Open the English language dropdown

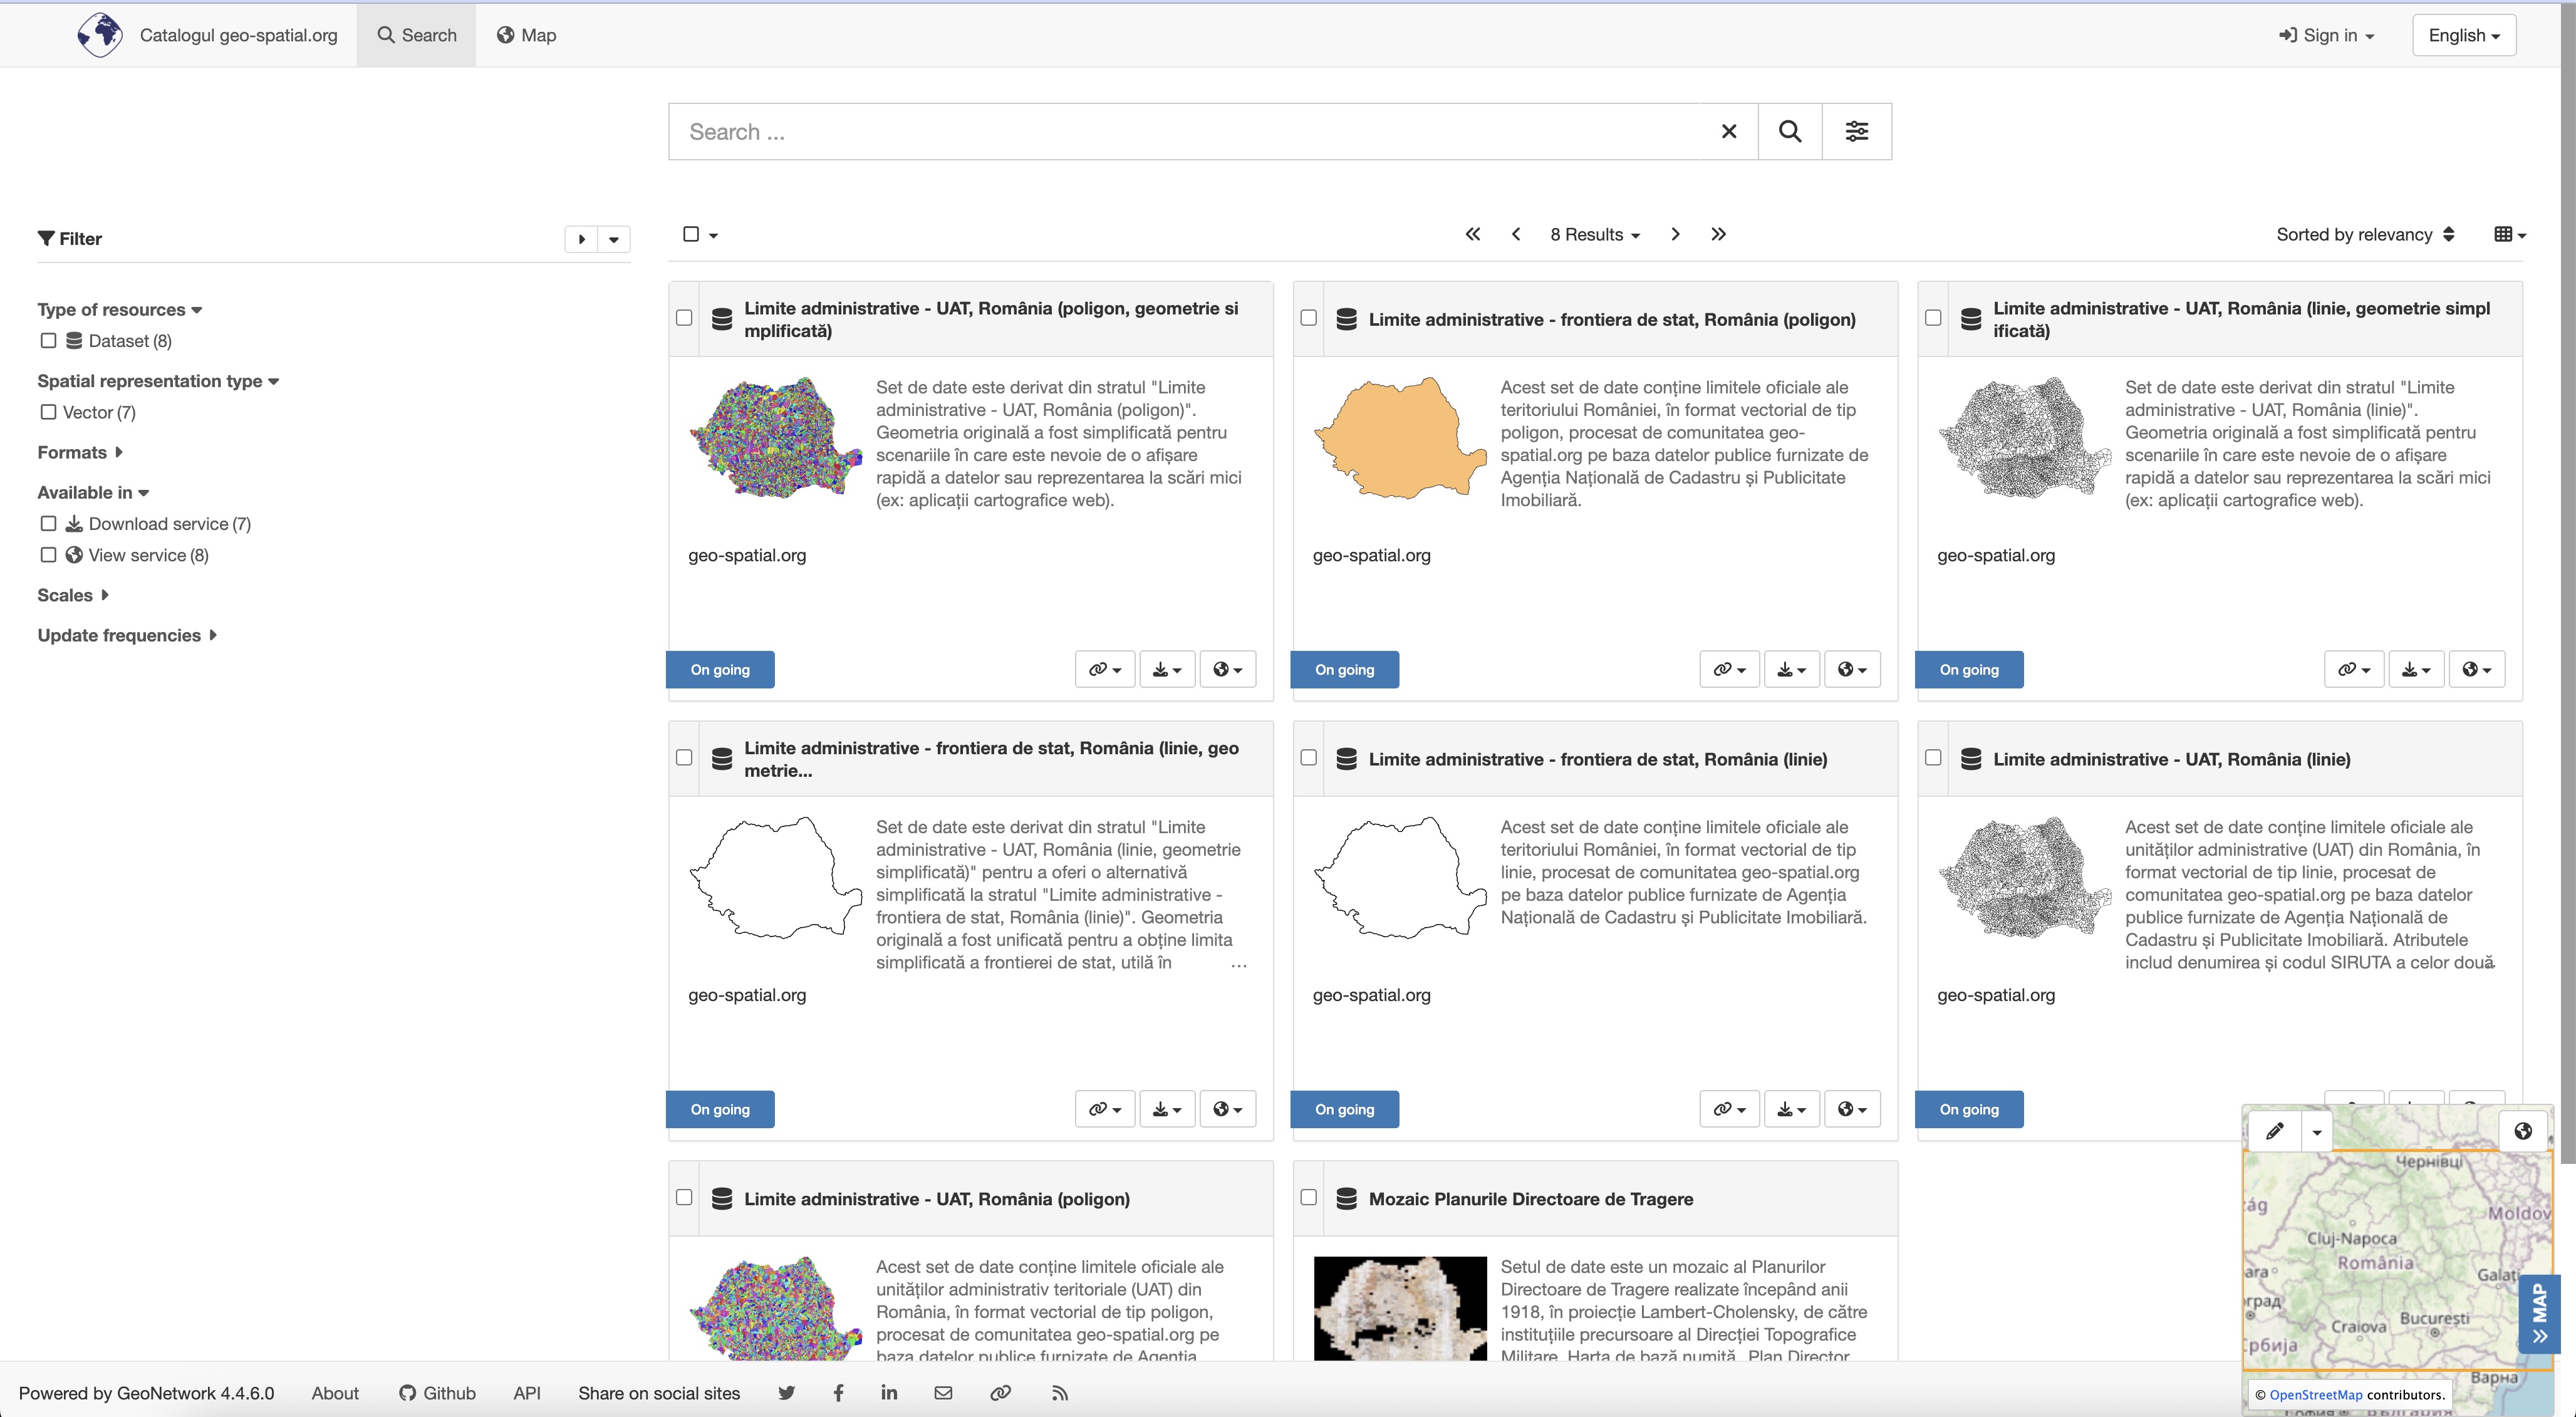pos(2464,35)
